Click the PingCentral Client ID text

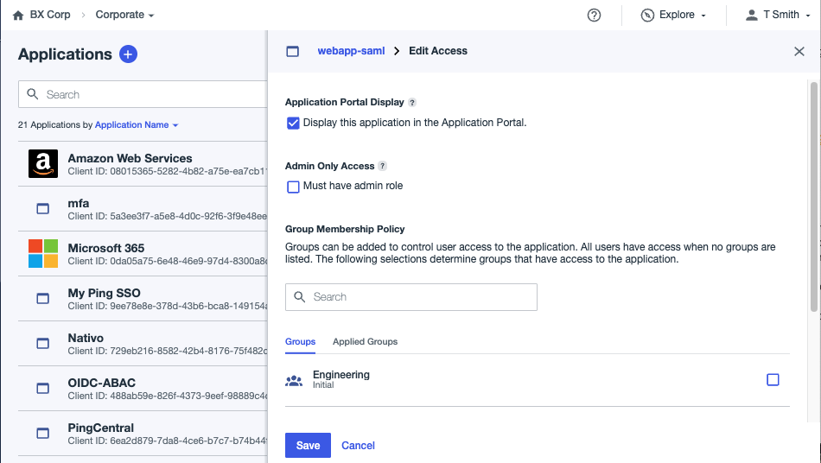[168, 441]
